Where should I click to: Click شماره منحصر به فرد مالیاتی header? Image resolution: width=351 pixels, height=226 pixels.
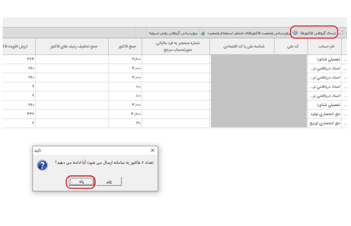176,46
